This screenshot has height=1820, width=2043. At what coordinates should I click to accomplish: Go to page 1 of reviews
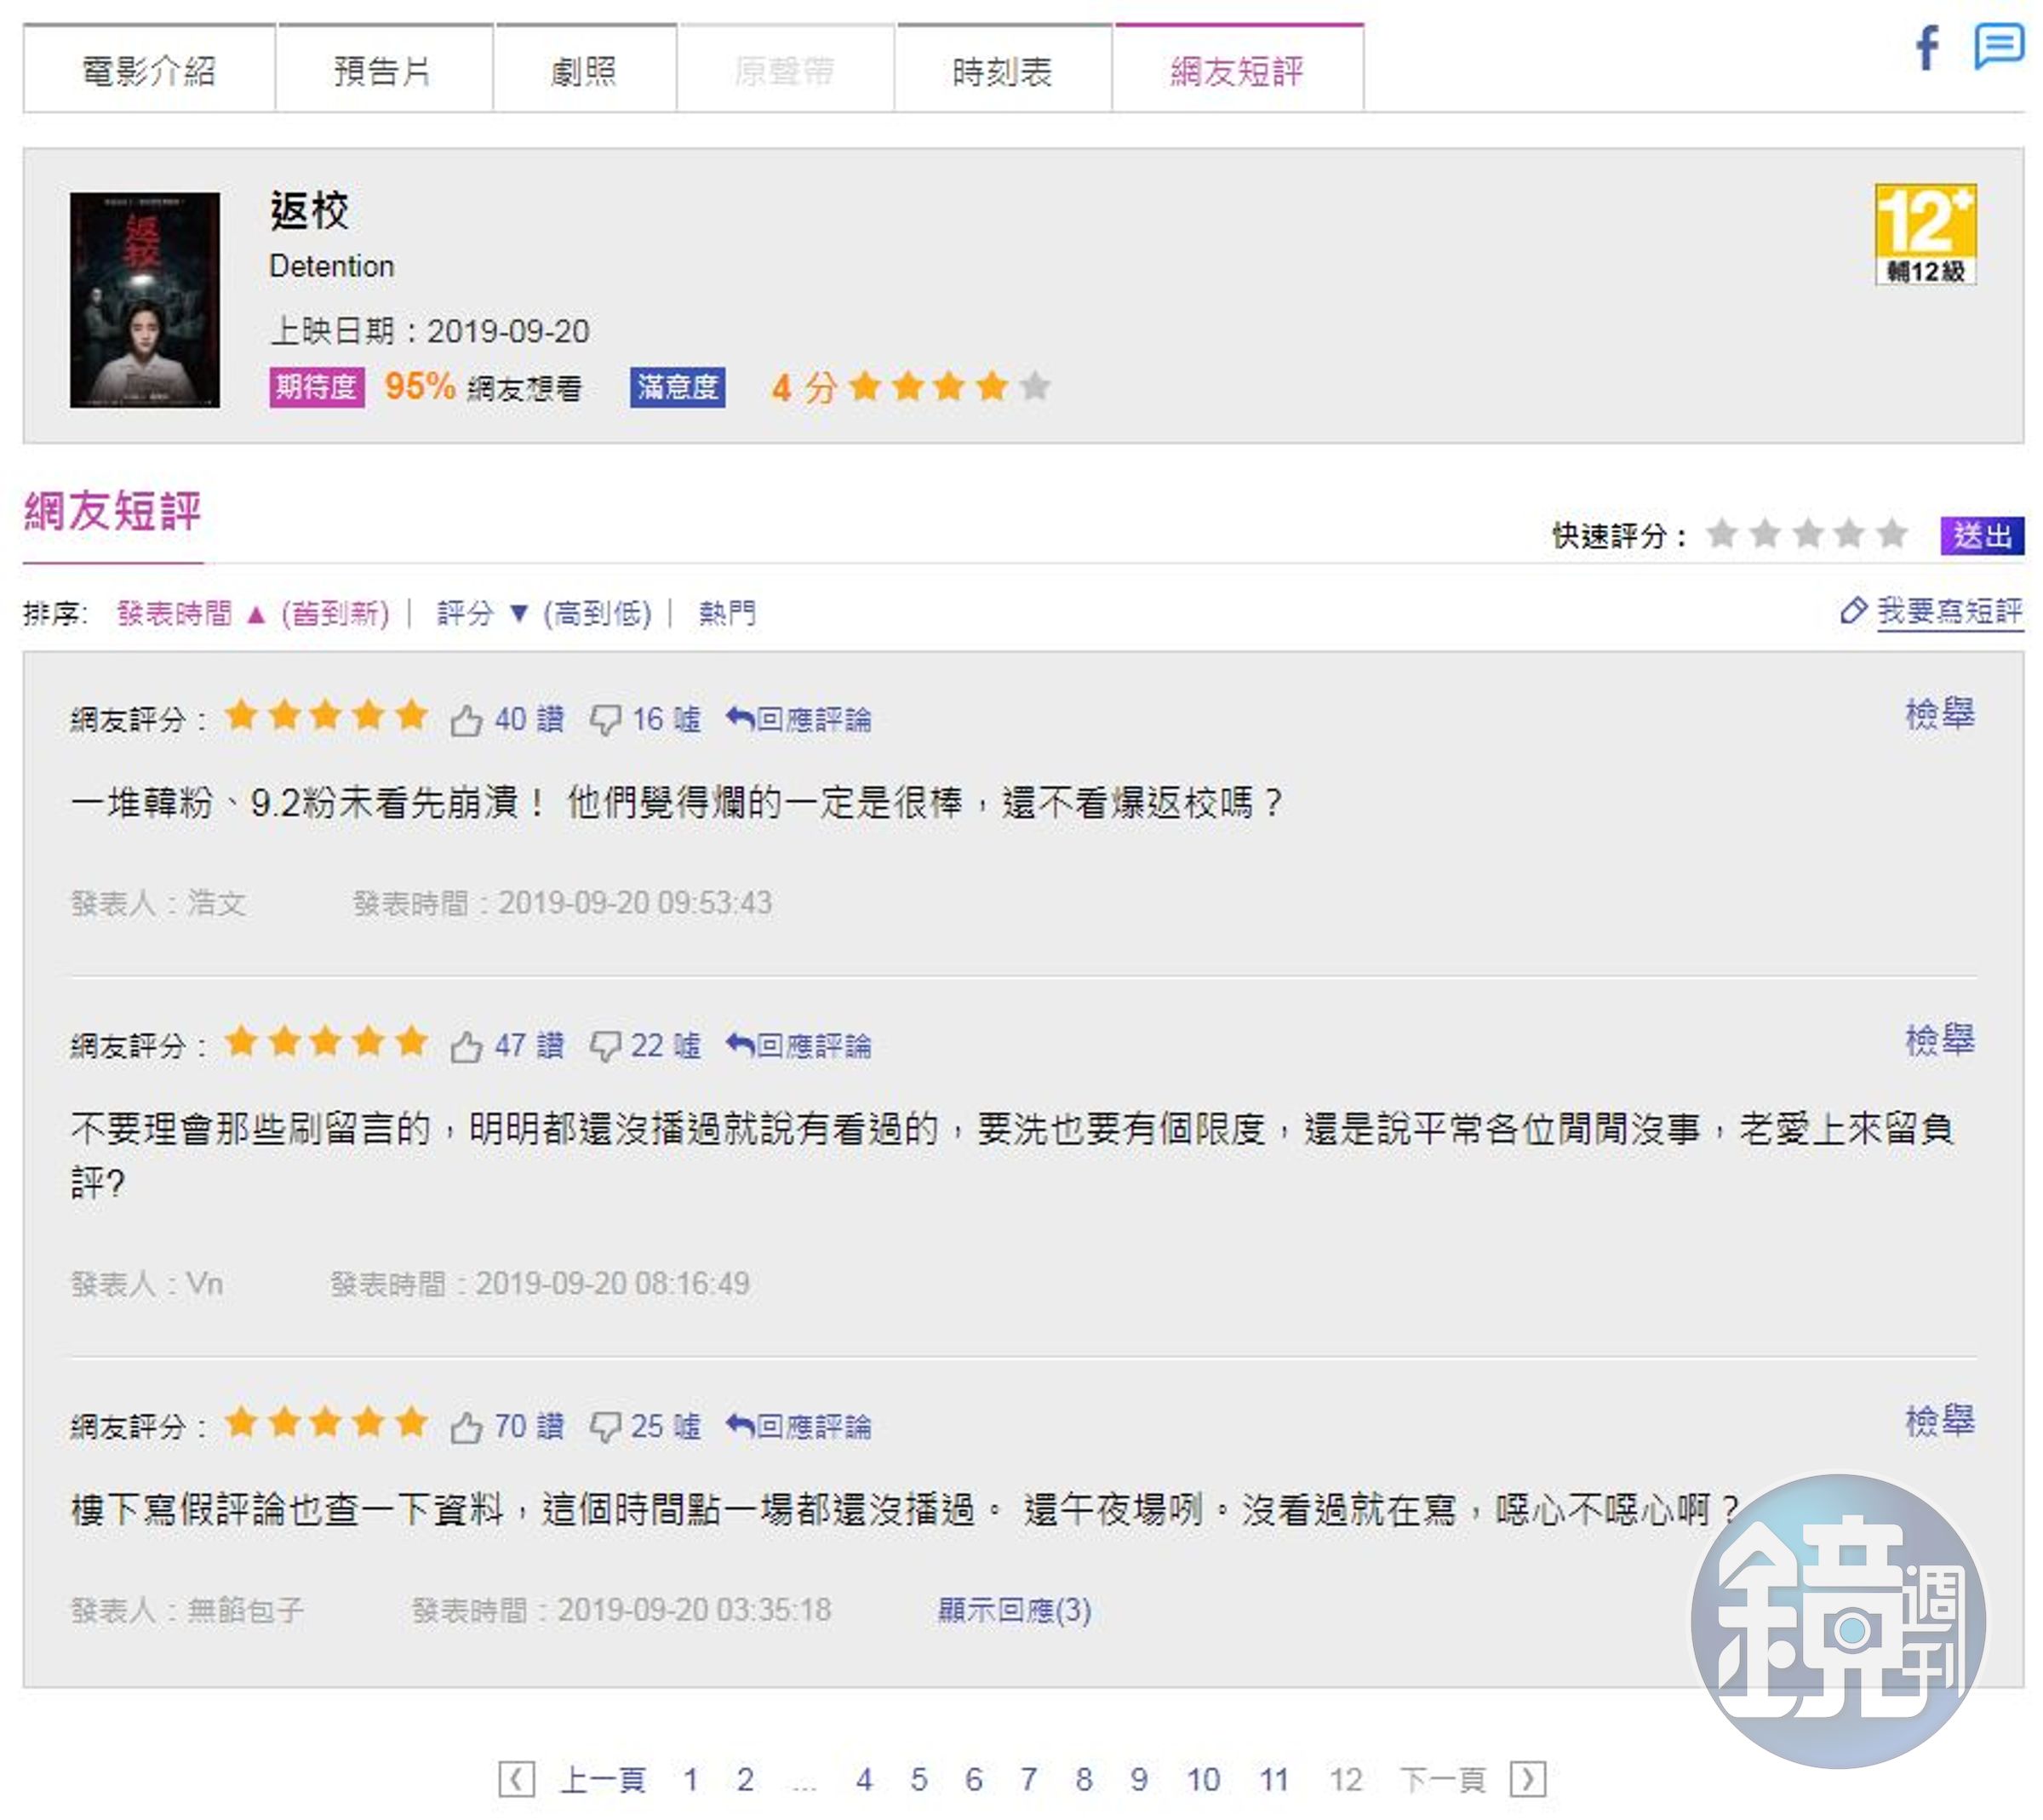pos(690,1780)
